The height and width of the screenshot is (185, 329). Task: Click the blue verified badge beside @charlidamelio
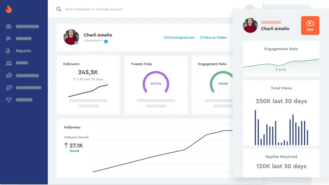(106, 41)
